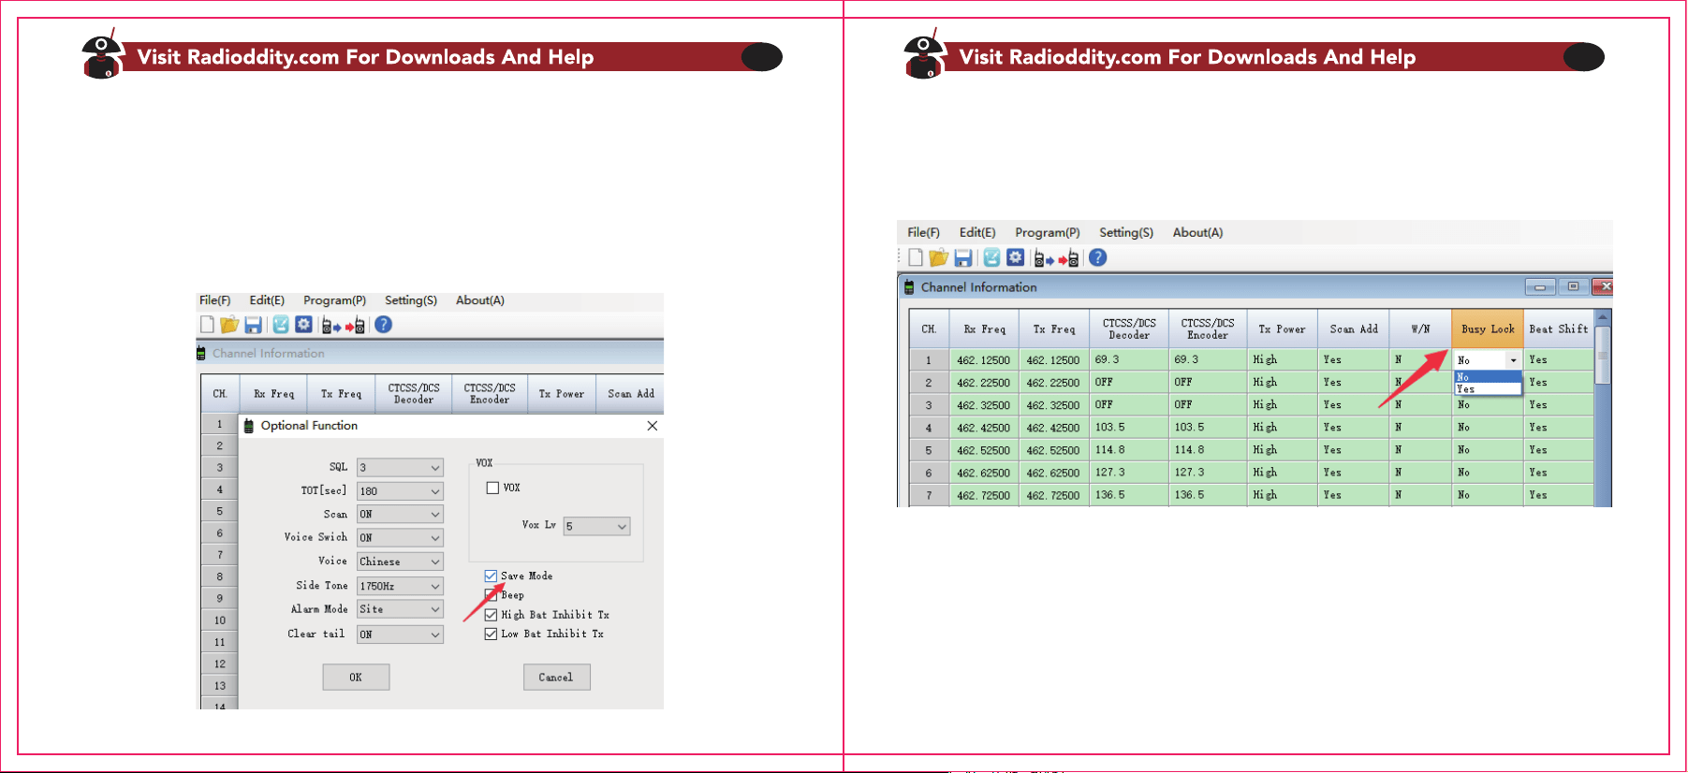The width and height of the screenshot is (1688, 773).
Task: Open the Scan dropdown set to ON
Action: coord(400,514)
